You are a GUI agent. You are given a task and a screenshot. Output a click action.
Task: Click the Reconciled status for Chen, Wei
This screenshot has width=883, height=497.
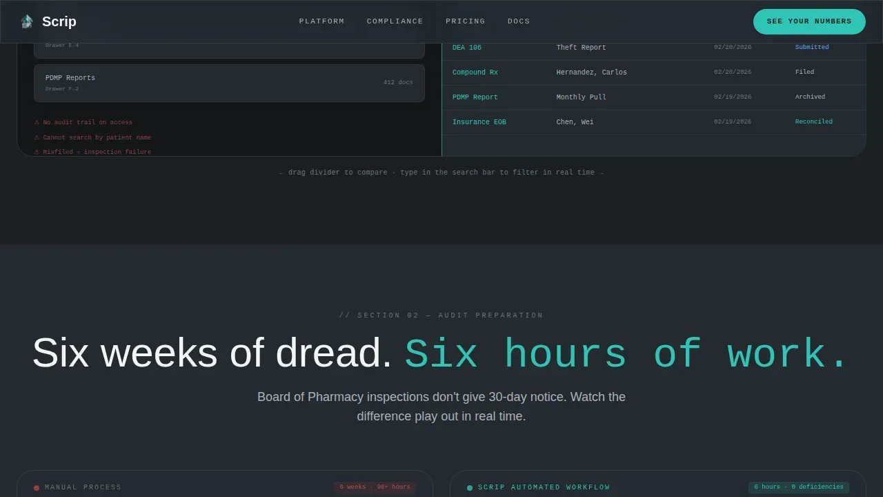pyautogui.click(x=814, y=121)
